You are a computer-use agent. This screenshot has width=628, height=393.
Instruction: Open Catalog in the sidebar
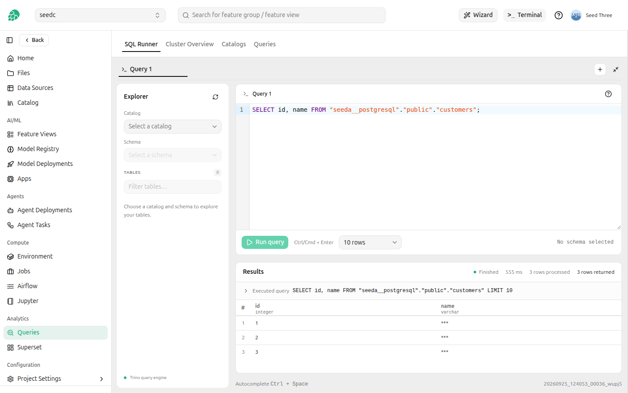tap(55, 103)
